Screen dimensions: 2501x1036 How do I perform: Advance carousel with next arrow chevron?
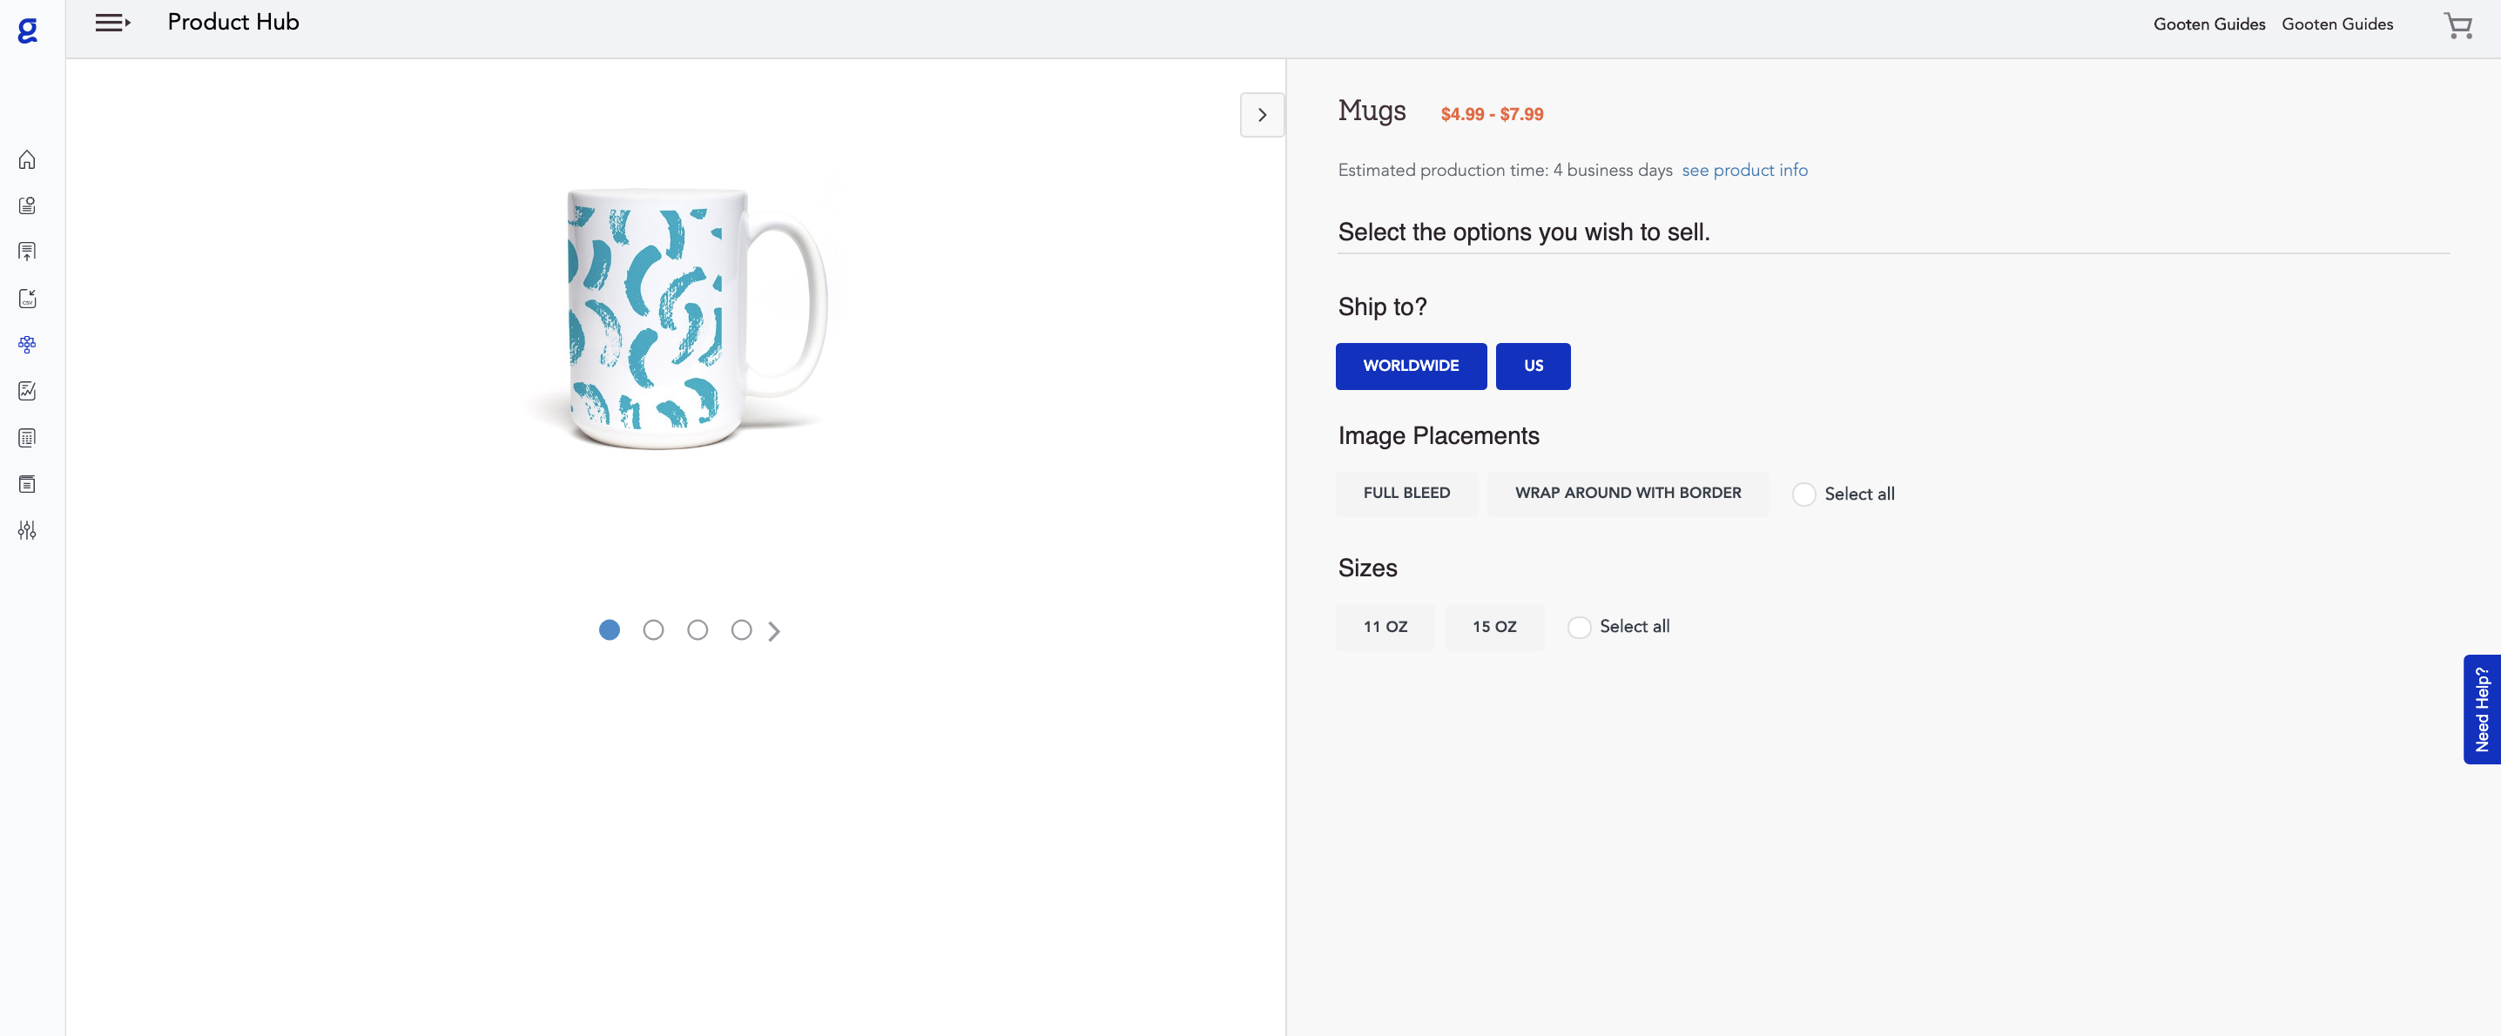(774, 631)
